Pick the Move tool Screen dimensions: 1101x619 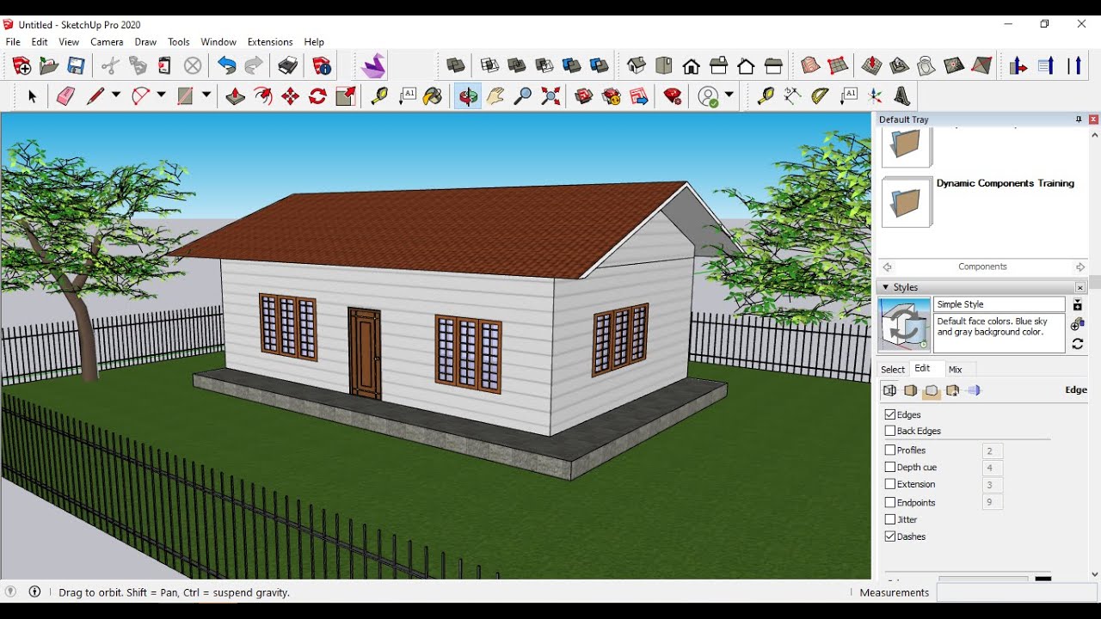click(x=291, y=96)
